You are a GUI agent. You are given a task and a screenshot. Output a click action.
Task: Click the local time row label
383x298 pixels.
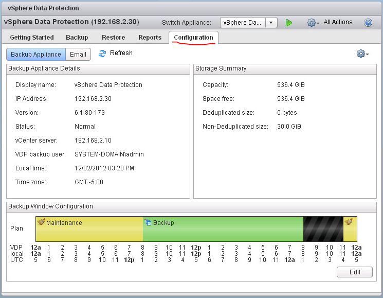click(17, 254)
